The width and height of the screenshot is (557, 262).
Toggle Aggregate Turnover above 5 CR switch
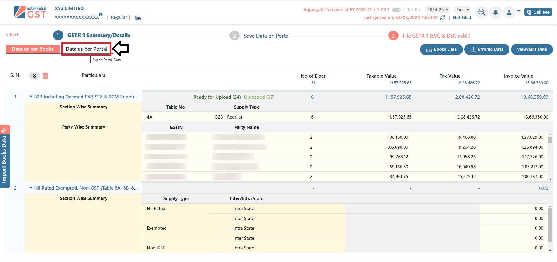(x=396, y=10)
